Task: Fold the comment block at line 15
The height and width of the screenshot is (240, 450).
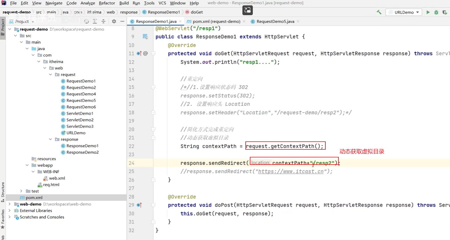Action: tap(153, 87)
